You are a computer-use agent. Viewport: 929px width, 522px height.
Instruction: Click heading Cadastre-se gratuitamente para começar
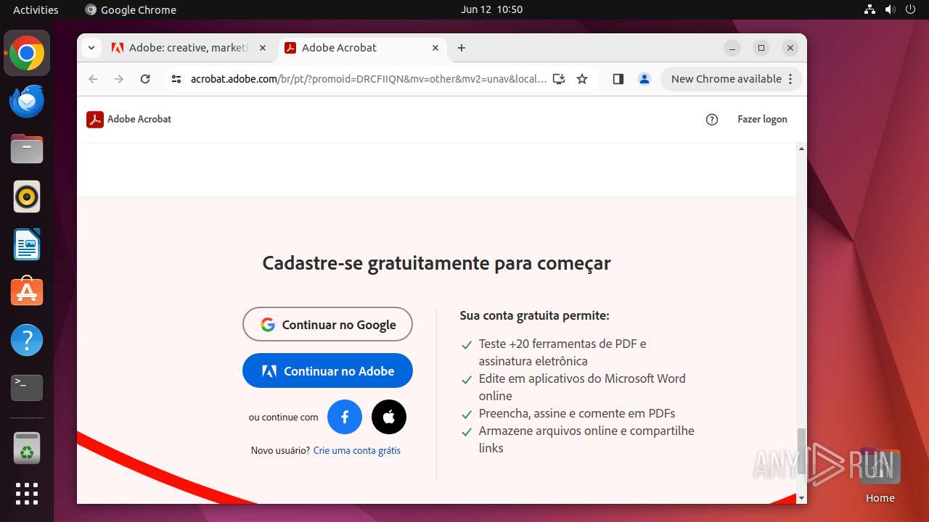point(436,262)
